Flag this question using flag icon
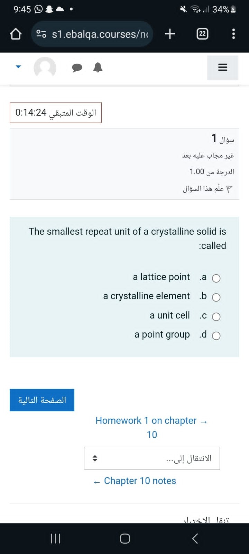This screenshot has height=554, width=249. pos(230,189)
